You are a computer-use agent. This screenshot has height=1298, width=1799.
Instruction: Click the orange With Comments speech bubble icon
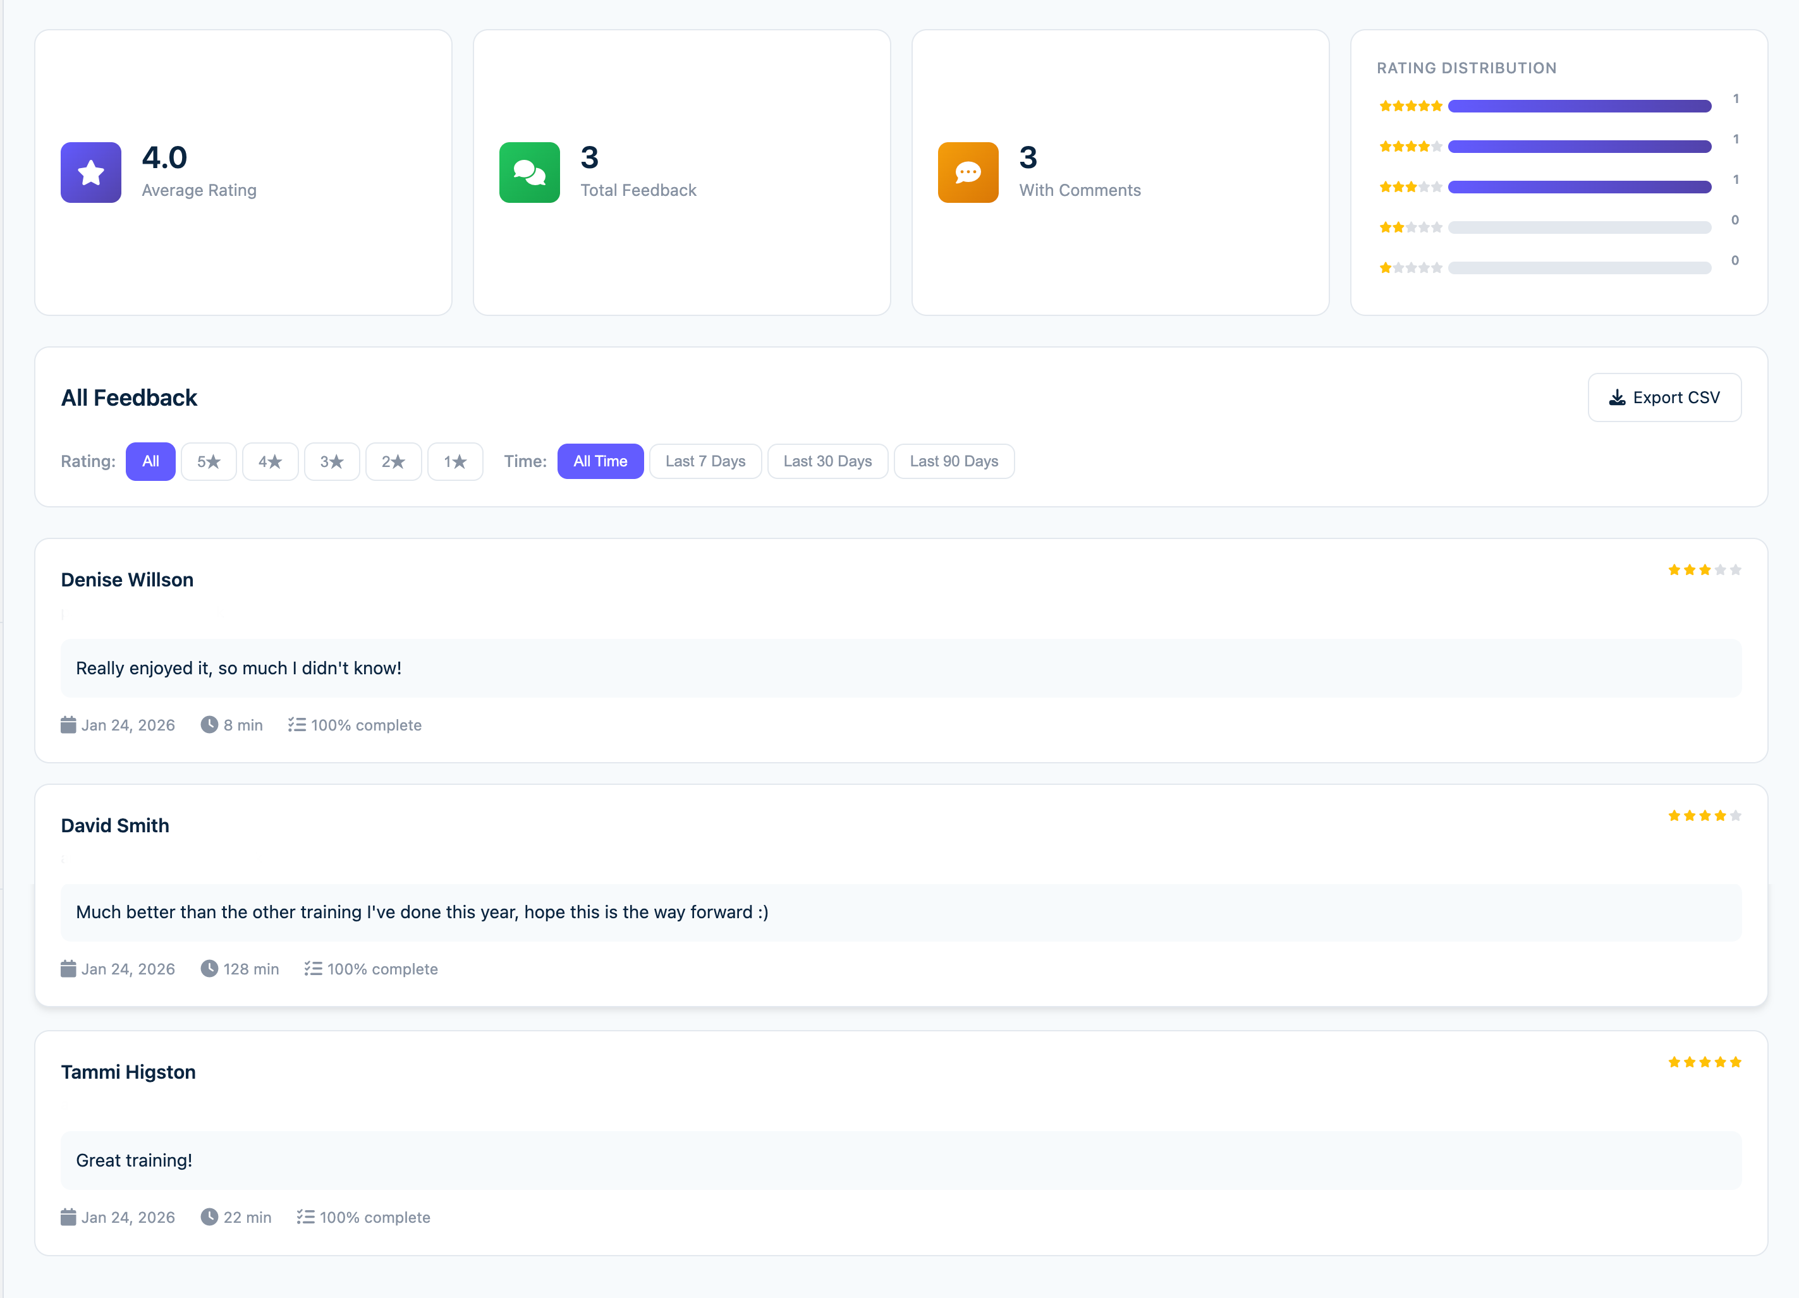click(x=967, y=172)
